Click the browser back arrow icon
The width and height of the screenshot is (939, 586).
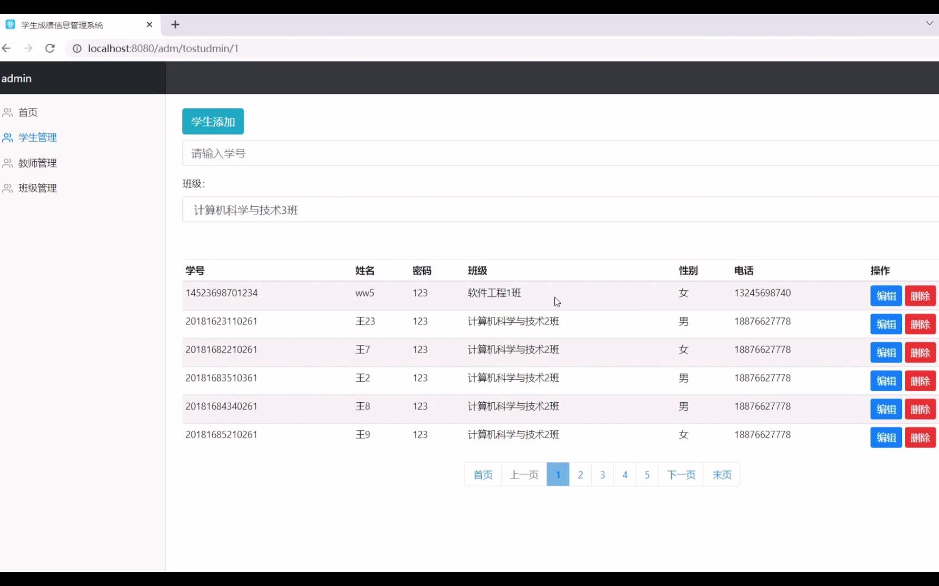7,48
